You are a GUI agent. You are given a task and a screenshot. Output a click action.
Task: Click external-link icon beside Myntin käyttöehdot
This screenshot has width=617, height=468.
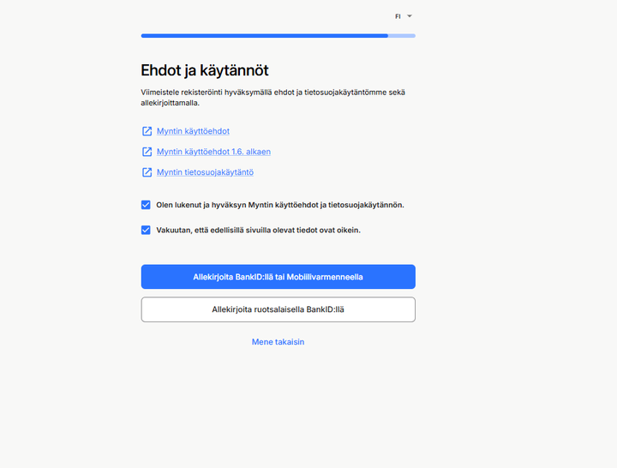(147, 131)
